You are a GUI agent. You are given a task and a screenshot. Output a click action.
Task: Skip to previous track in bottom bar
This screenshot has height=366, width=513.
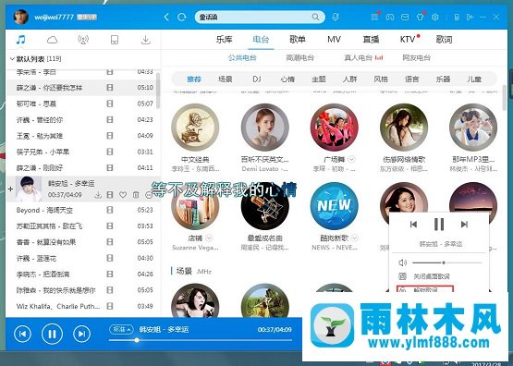click(x=22, y=334)
